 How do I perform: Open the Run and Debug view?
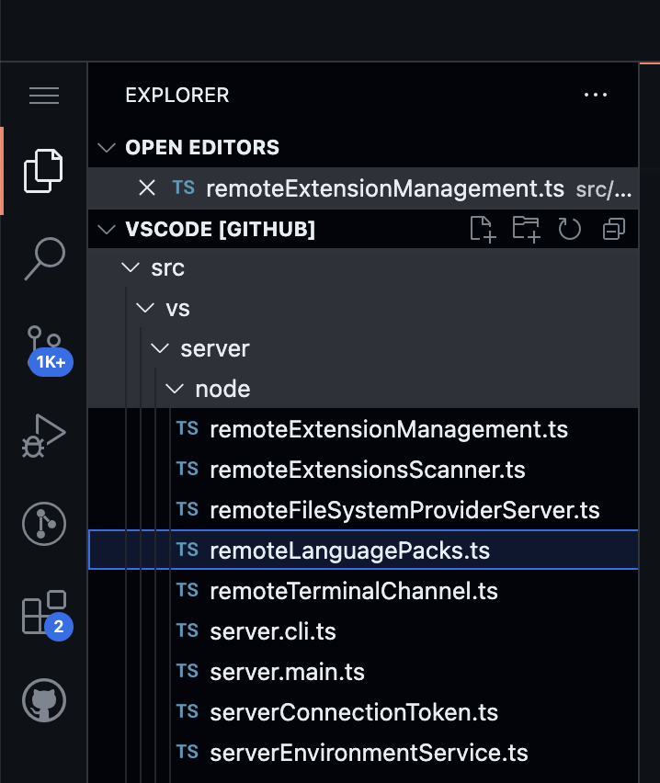coord(43,436)
